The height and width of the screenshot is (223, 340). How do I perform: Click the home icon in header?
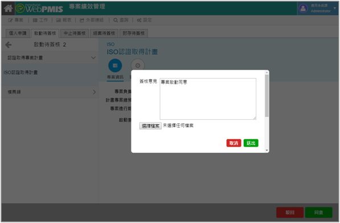tap(8, 8)
